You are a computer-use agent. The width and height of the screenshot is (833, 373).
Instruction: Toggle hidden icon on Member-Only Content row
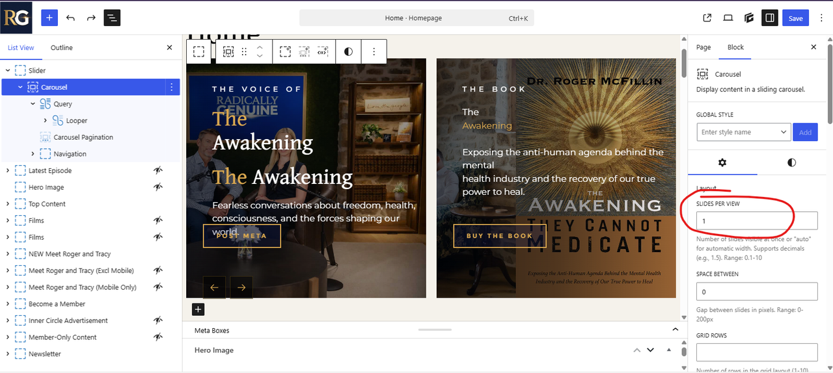[158, 337]
